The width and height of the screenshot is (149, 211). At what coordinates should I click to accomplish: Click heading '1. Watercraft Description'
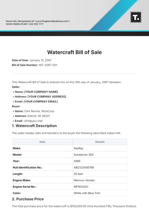pos(34,126)
